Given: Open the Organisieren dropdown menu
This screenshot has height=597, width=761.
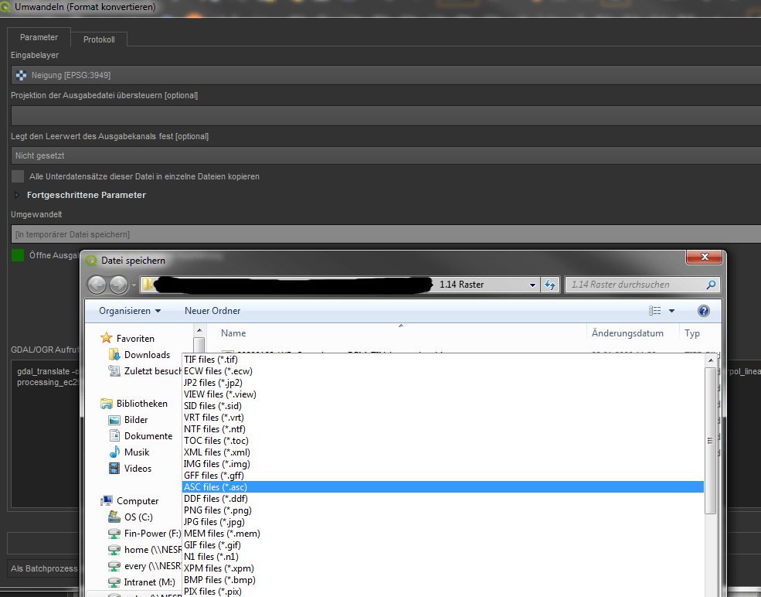Looking at the screenshot, I should coord(130,311).
